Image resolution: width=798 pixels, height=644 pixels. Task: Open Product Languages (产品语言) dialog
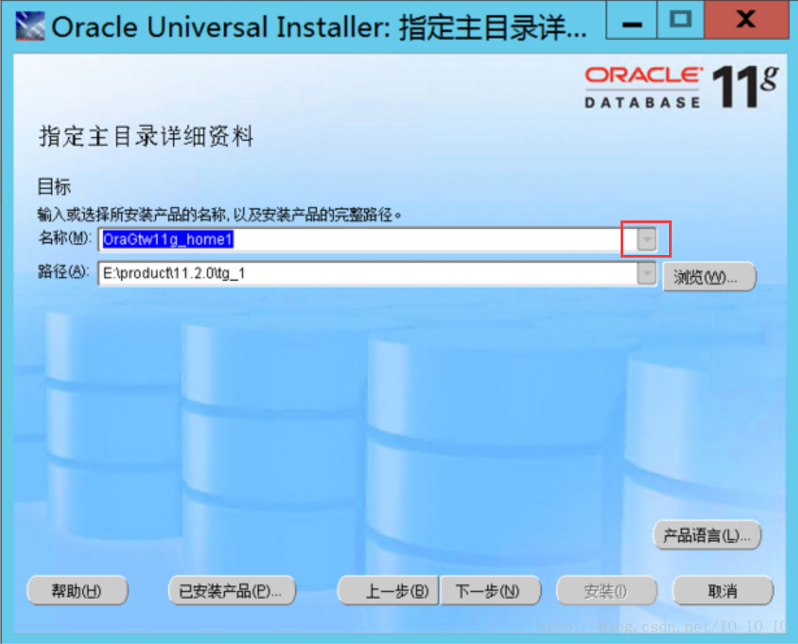(x=707, y=535)
